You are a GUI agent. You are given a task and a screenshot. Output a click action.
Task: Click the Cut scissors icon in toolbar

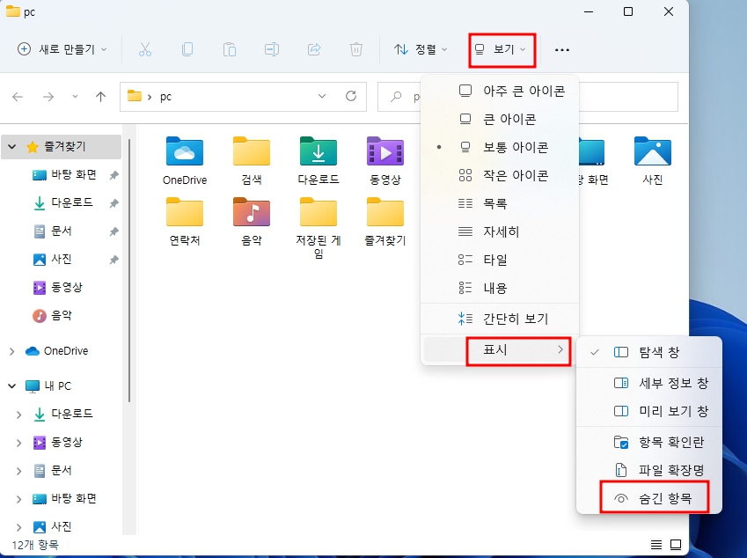[145, 49]
